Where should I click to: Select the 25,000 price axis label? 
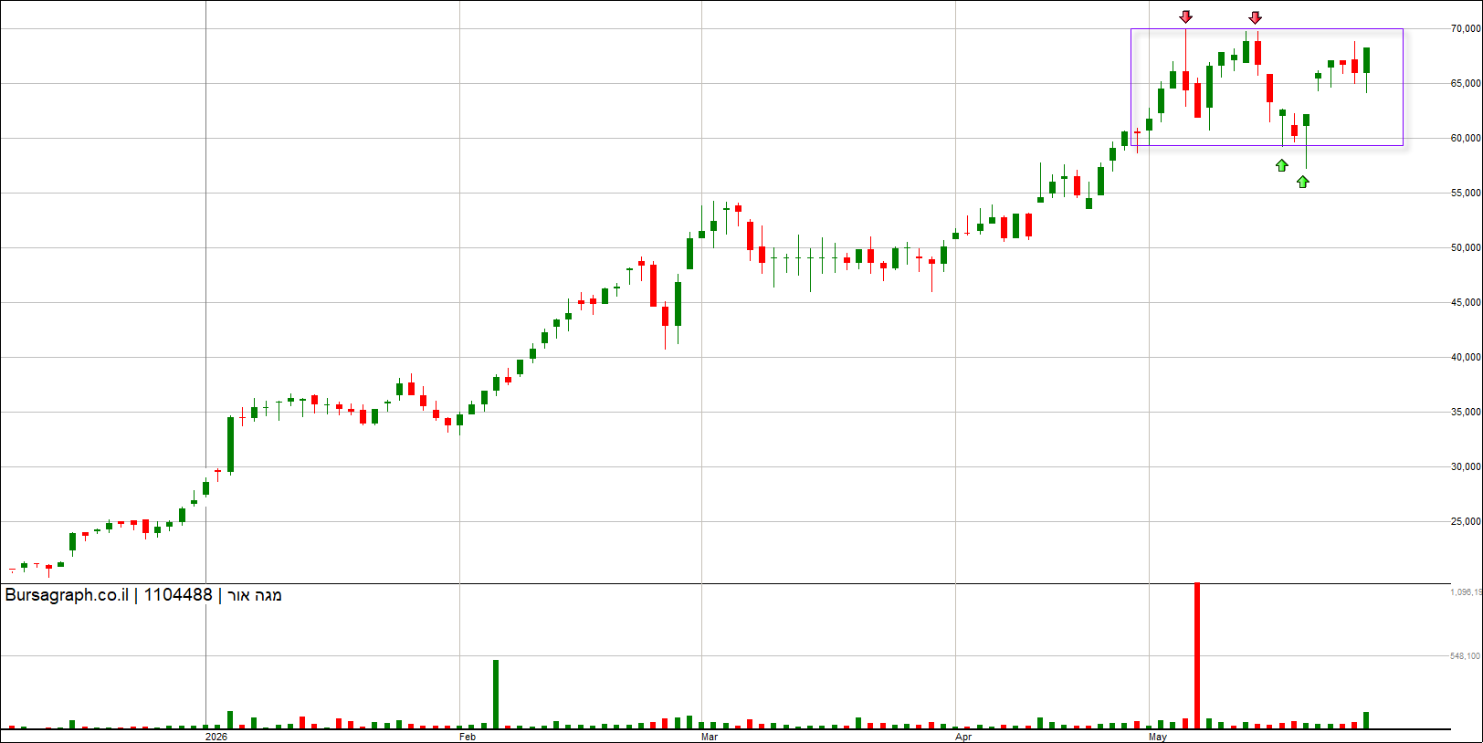point(1467,521)
